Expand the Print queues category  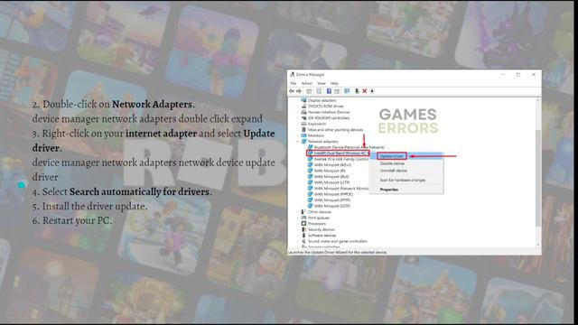tap(298, 218)
